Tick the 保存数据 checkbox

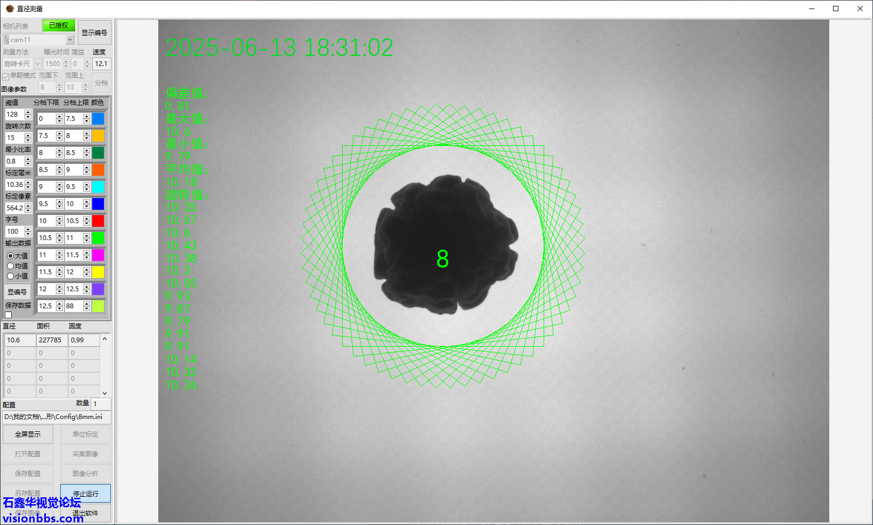click(9, 315)
